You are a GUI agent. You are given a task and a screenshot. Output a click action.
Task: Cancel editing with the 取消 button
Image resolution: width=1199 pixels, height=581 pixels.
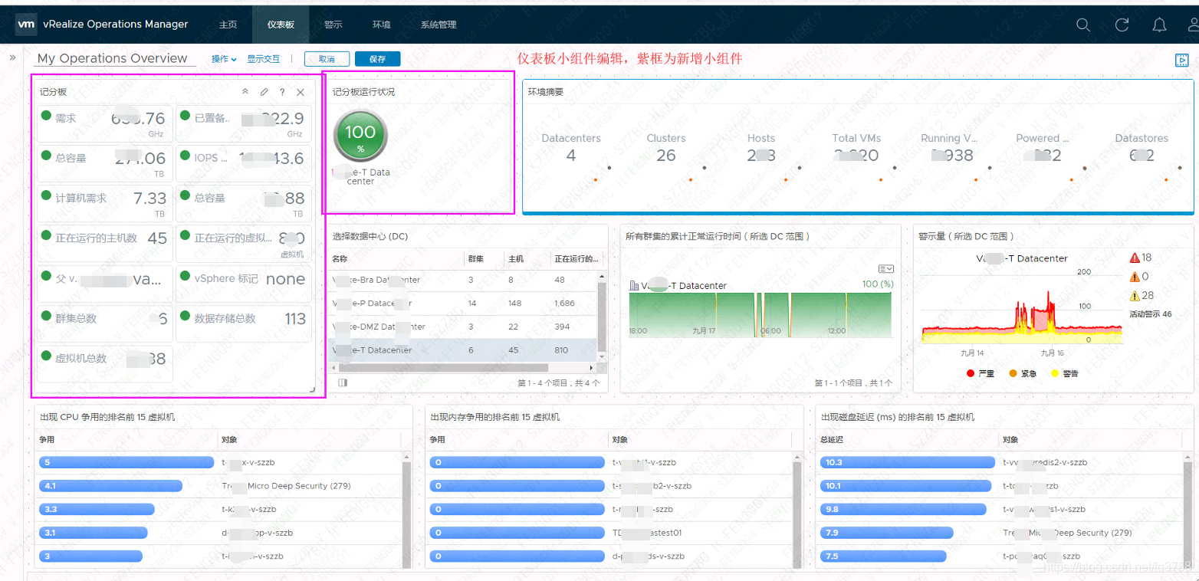[x=327, y=59]
